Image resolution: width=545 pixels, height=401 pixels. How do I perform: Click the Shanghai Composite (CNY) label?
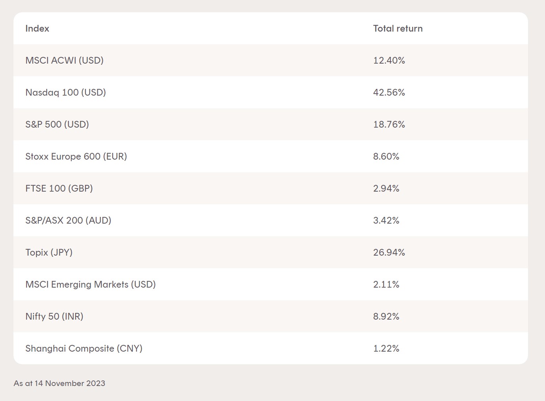tap(84, 348)
